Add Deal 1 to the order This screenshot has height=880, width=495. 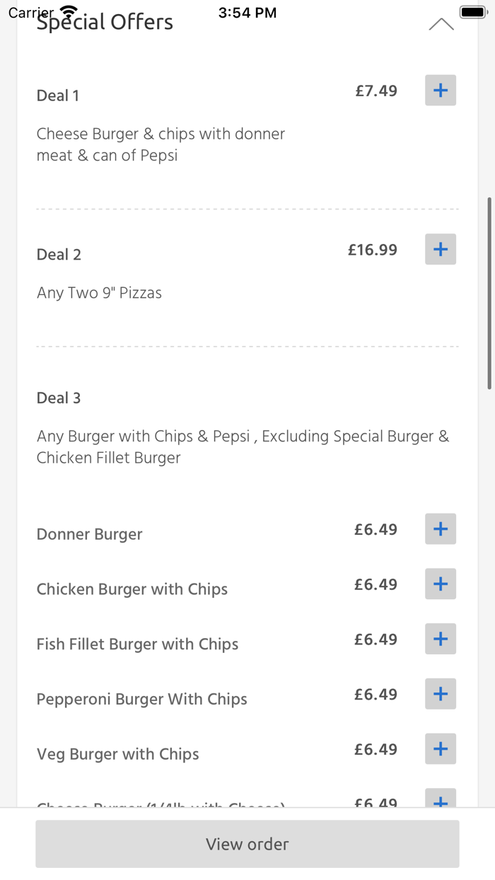pyautogui.click(x=440, y=90)
